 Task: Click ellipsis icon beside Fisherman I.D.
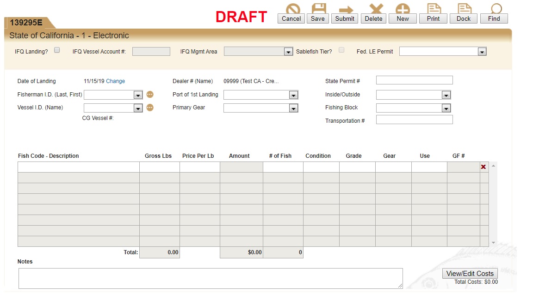tap(150, 95)
